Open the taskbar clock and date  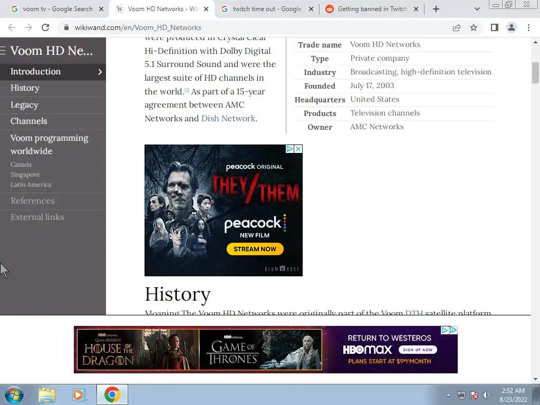513,395
